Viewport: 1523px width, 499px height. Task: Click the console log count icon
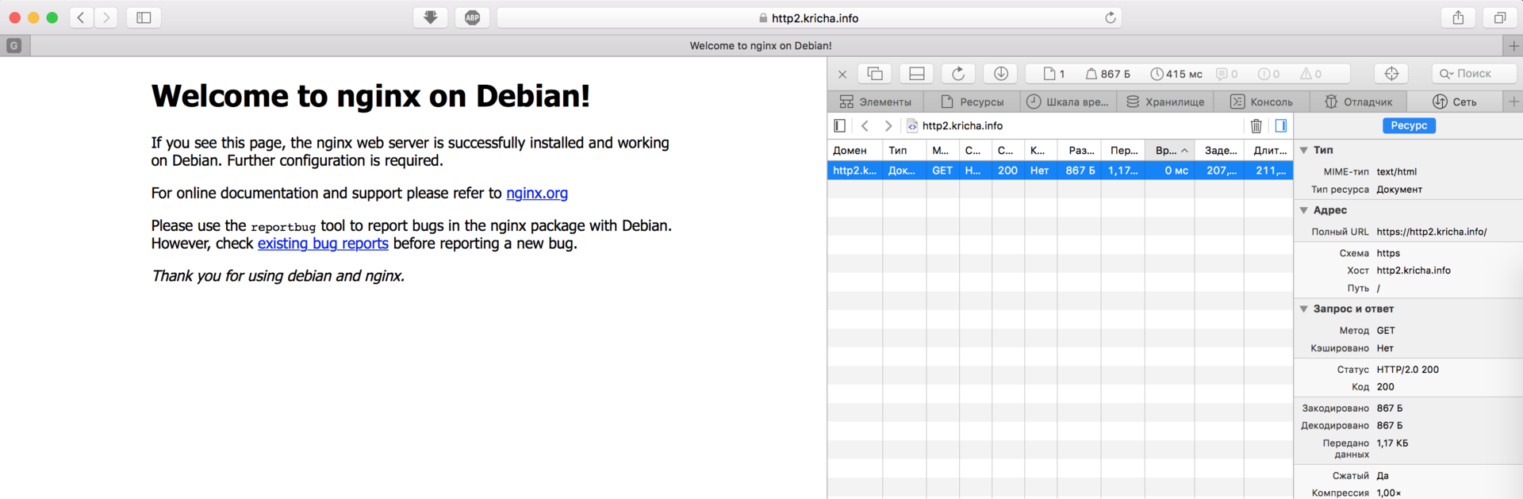tap(1227, 74)
